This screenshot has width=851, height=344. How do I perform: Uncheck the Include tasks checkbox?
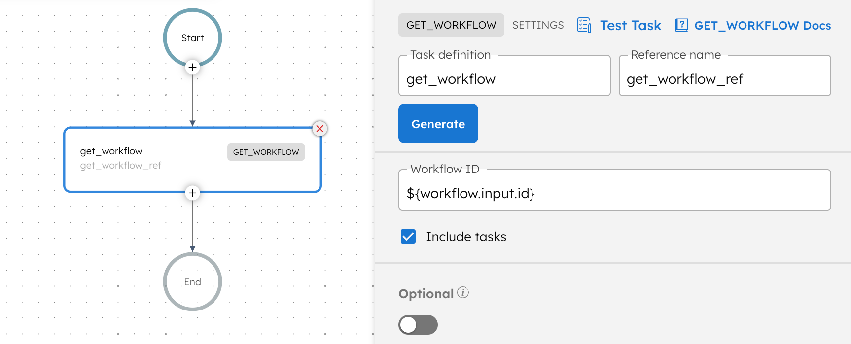(408, 237)
